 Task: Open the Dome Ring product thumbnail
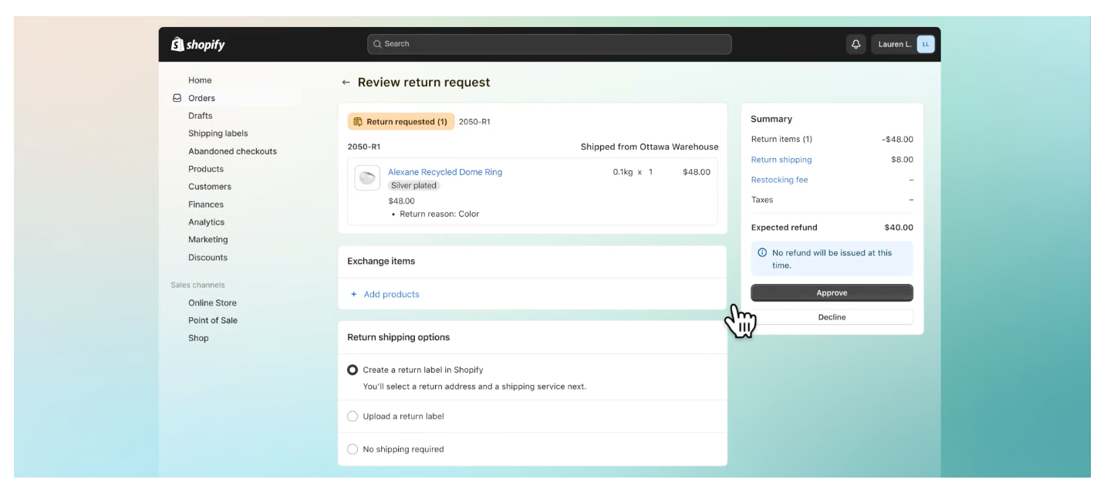click(x=367, y=177)
